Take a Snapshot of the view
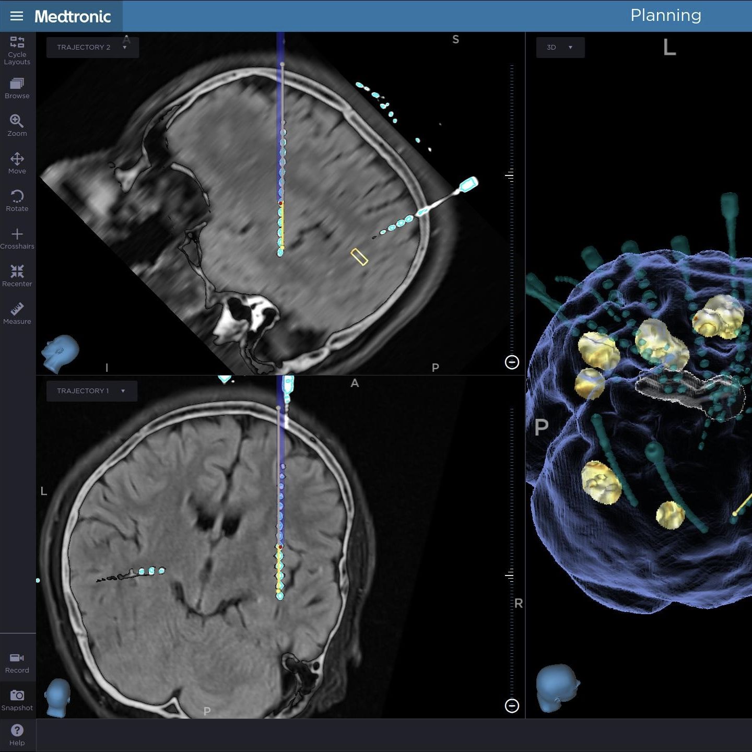 click(17, 700)
